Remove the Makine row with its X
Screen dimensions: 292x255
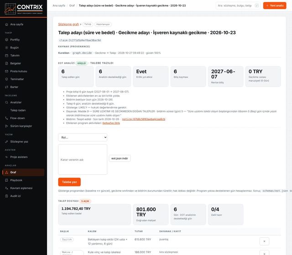[264, 253]
